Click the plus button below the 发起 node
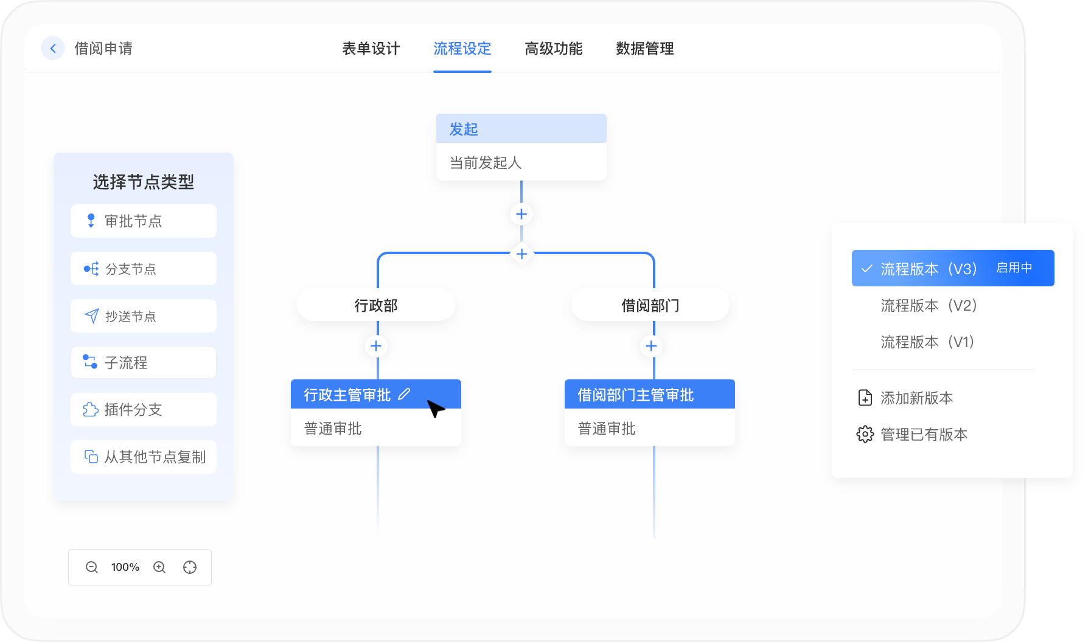The width and height of the screenshot is (1091, 642). click(521, 214)
